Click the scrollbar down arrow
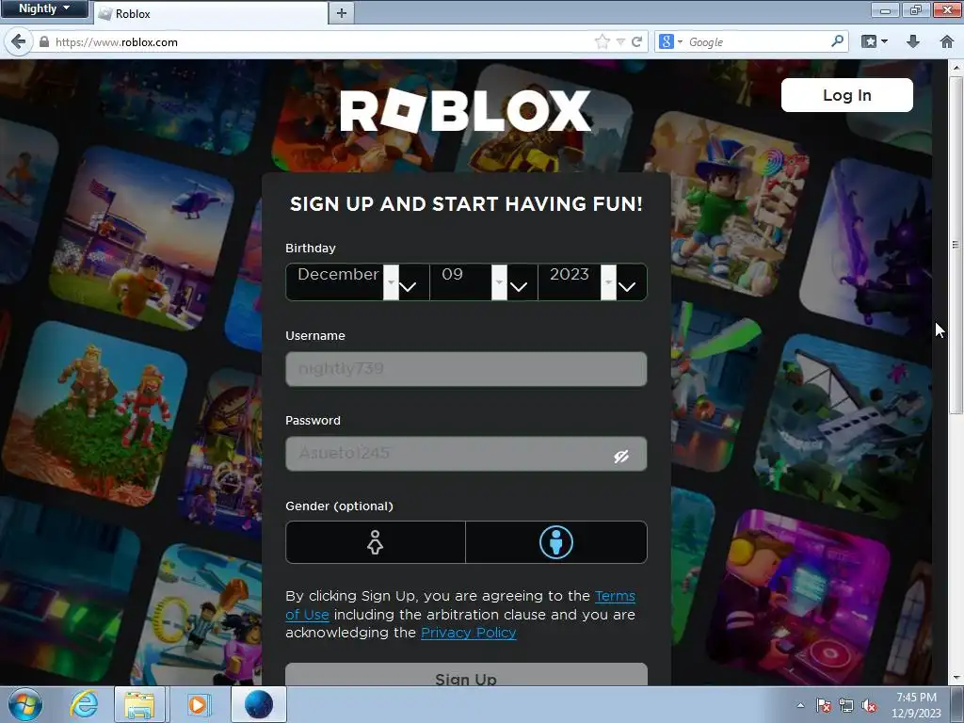 956,678
